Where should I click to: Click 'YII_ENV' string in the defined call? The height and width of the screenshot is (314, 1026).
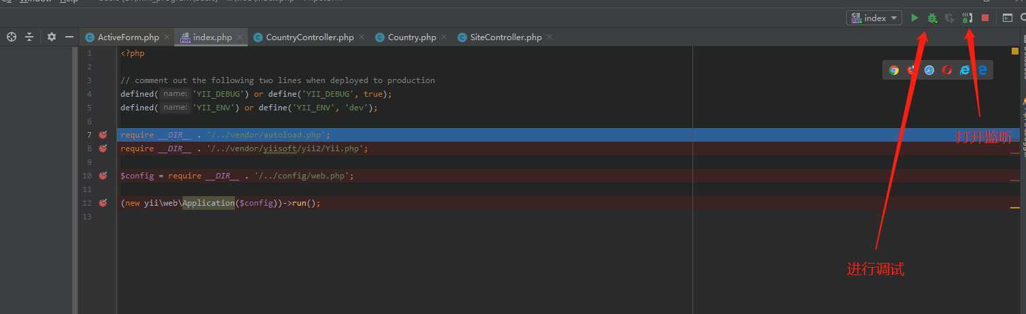tap(214, 108)
